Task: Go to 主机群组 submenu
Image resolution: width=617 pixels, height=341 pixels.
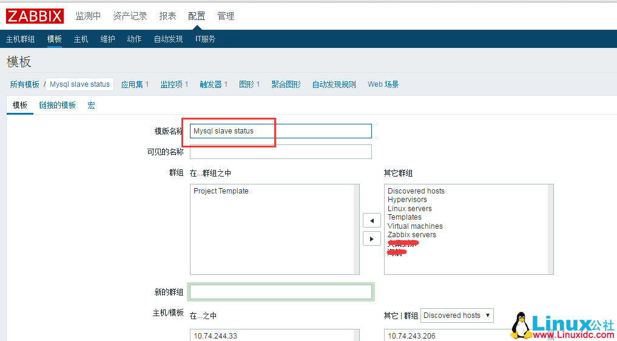Action: (21, 39)
